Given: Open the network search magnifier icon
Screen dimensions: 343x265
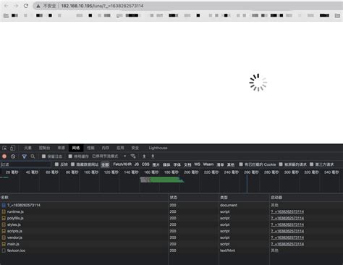Looking at the screenshot, I should [x=33, y=156].
